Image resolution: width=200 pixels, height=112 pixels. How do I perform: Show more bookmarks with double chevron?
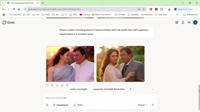tap(177, 15)
